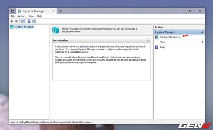The image size is (213, 130).
Task: Minimize the Hyper-V Manager window
Action: (180, 11)
